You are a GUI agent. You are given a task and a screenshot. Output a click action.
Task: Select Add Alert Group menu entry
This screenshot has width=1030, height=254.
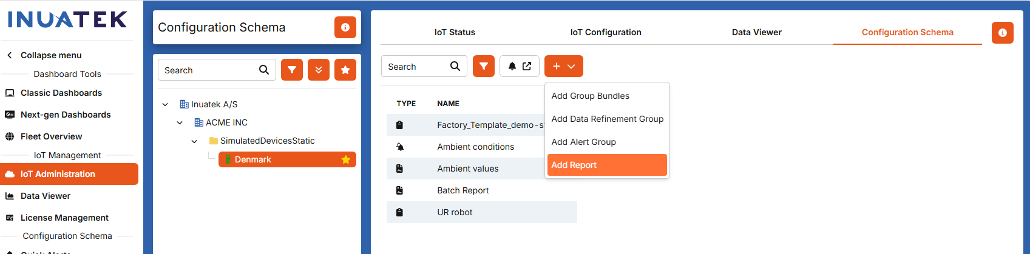pyautogui.click(x=607, y=142)
